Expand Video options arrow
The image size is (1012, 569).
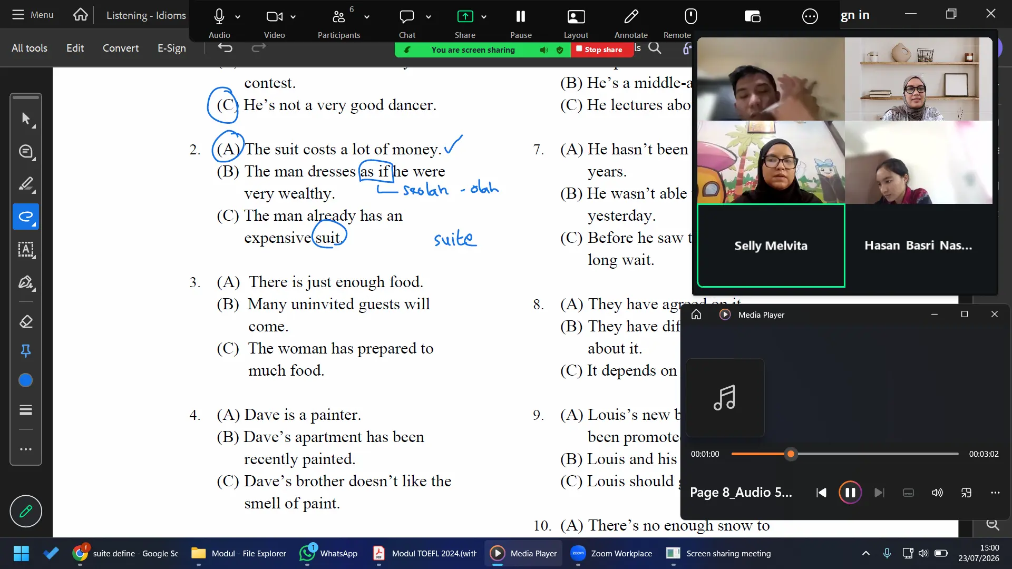tap(293, 17)
